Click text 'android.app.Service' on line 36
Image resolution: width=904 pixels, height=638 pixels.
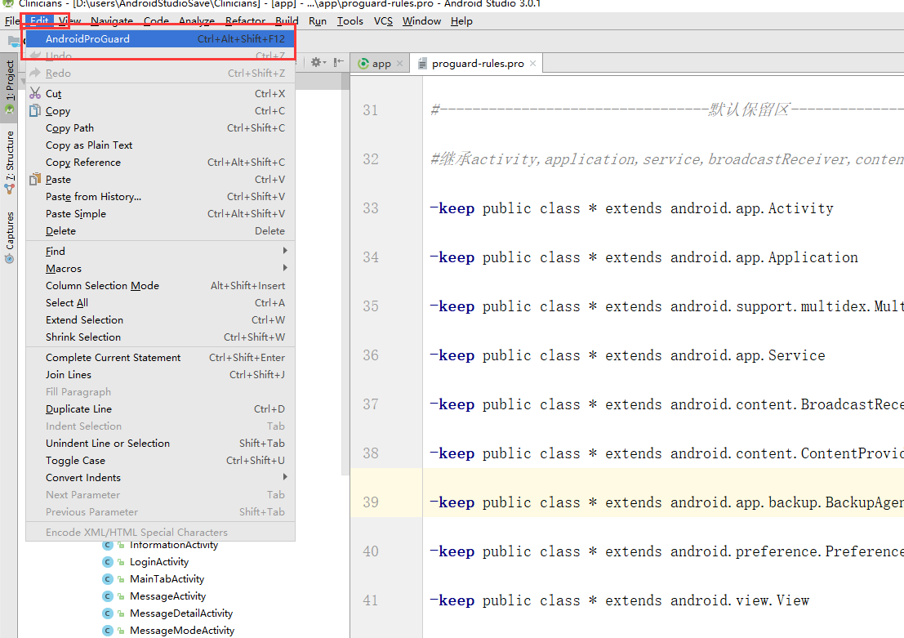pyautogui.click(x=747, y=355)
